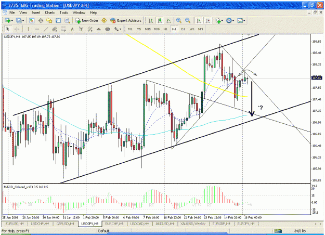Open the Insert menu
Screen dimensions: 325x235
36,12
